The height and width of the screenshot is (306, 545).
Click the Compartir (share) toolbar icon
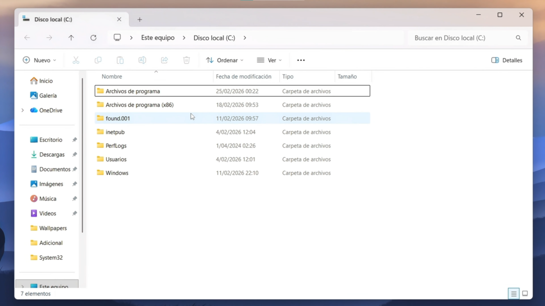click(164, 60)
